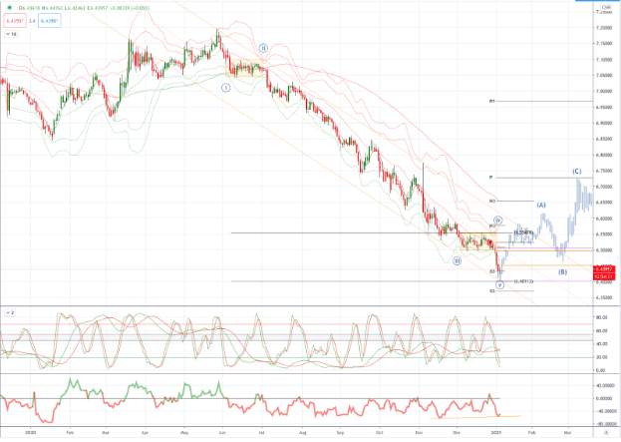The height and width of the screenshot is (442, 621).
Task: Select the (B) projection wave label
Action: click(x=563, y=272)
